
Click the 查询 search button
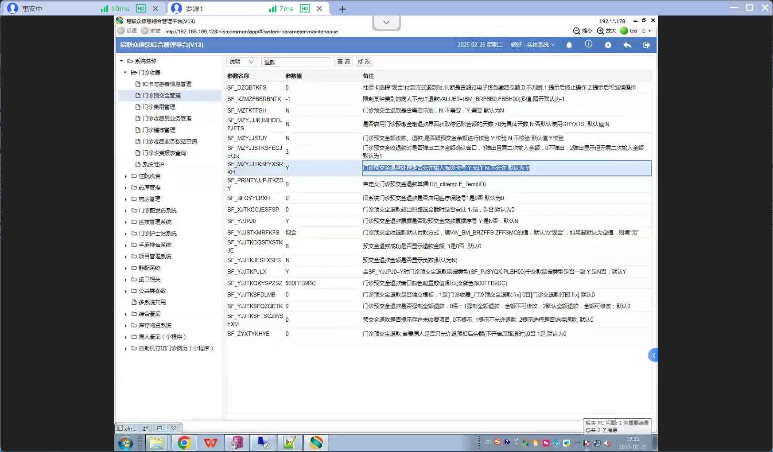coord(343,62)
